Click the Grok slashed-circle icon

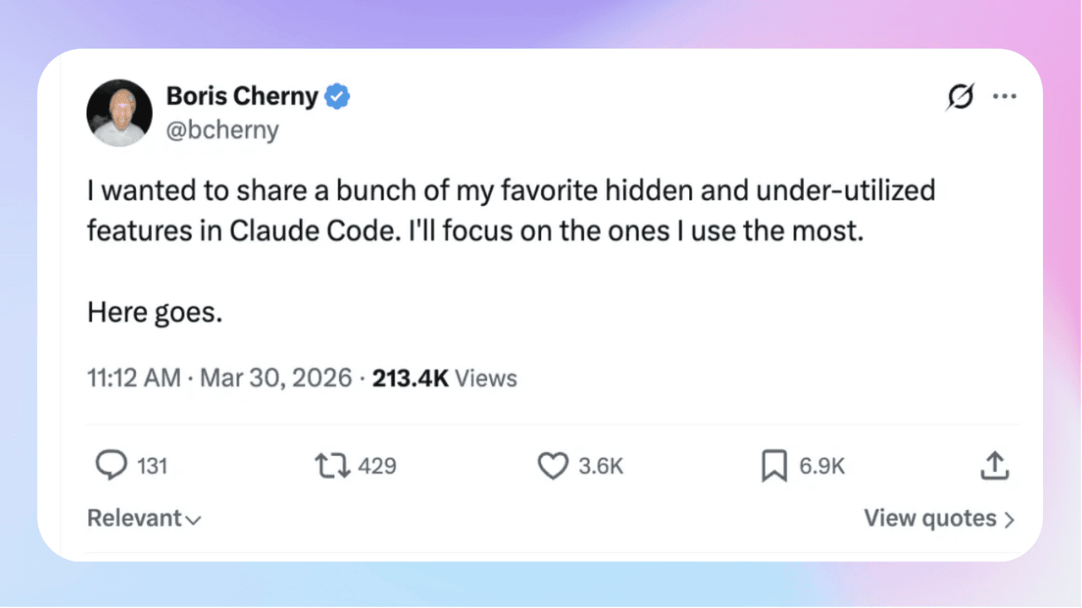(x=961, y=97)
